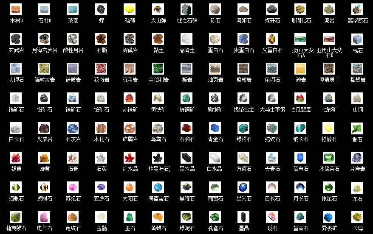
Task: Select the 贵蛋白石 opal icon
Action: [243, 39]
